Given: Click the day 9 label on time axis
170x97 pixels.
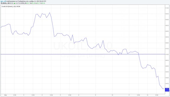Looking at the screenshot, I should coord(96,95).
